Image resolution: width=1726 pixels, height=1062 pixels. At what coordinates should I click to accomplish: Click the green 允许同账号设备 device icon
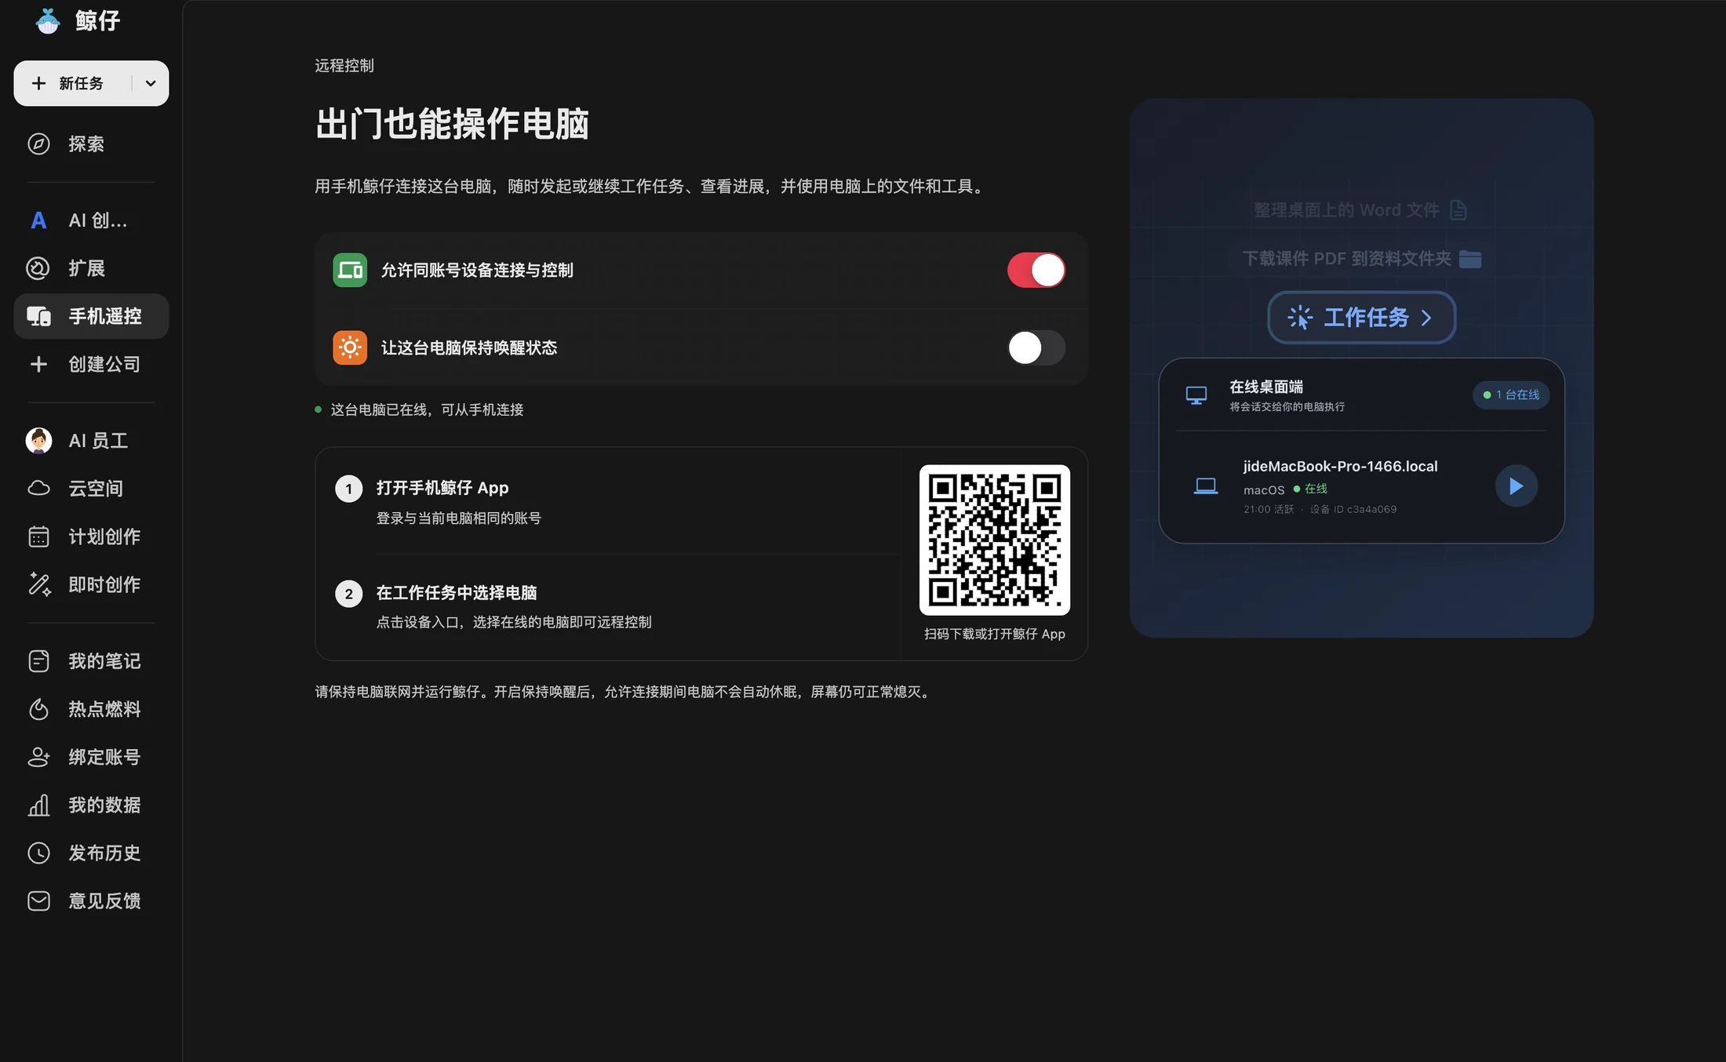coord(350,270)
